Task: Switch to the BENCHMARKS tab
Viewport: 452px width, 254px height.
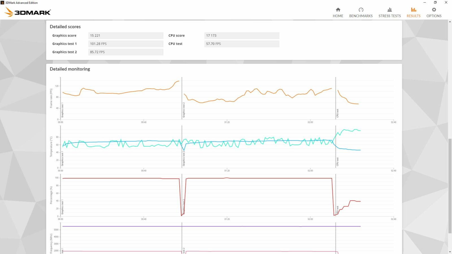Action: 361,16
